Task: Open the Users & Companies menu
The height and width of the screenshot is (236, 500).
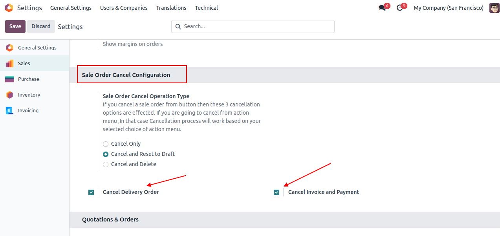Action: click(124, 8)
